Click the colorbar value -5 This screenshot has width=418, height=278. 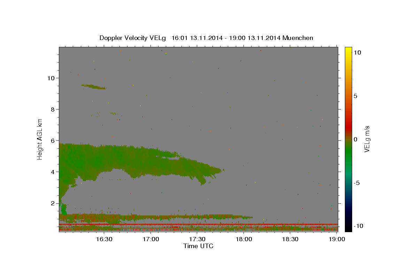tap(357, 183)
